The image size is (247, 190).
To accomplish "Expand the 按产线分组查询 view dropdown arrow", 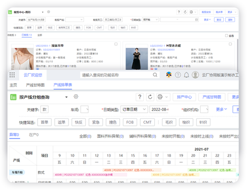I will tap(66, 97).
